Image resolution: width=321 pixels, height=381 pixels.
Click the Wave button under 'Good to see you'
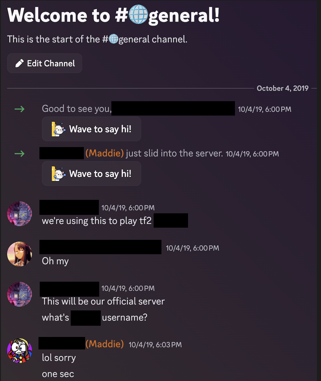[91, 129]
